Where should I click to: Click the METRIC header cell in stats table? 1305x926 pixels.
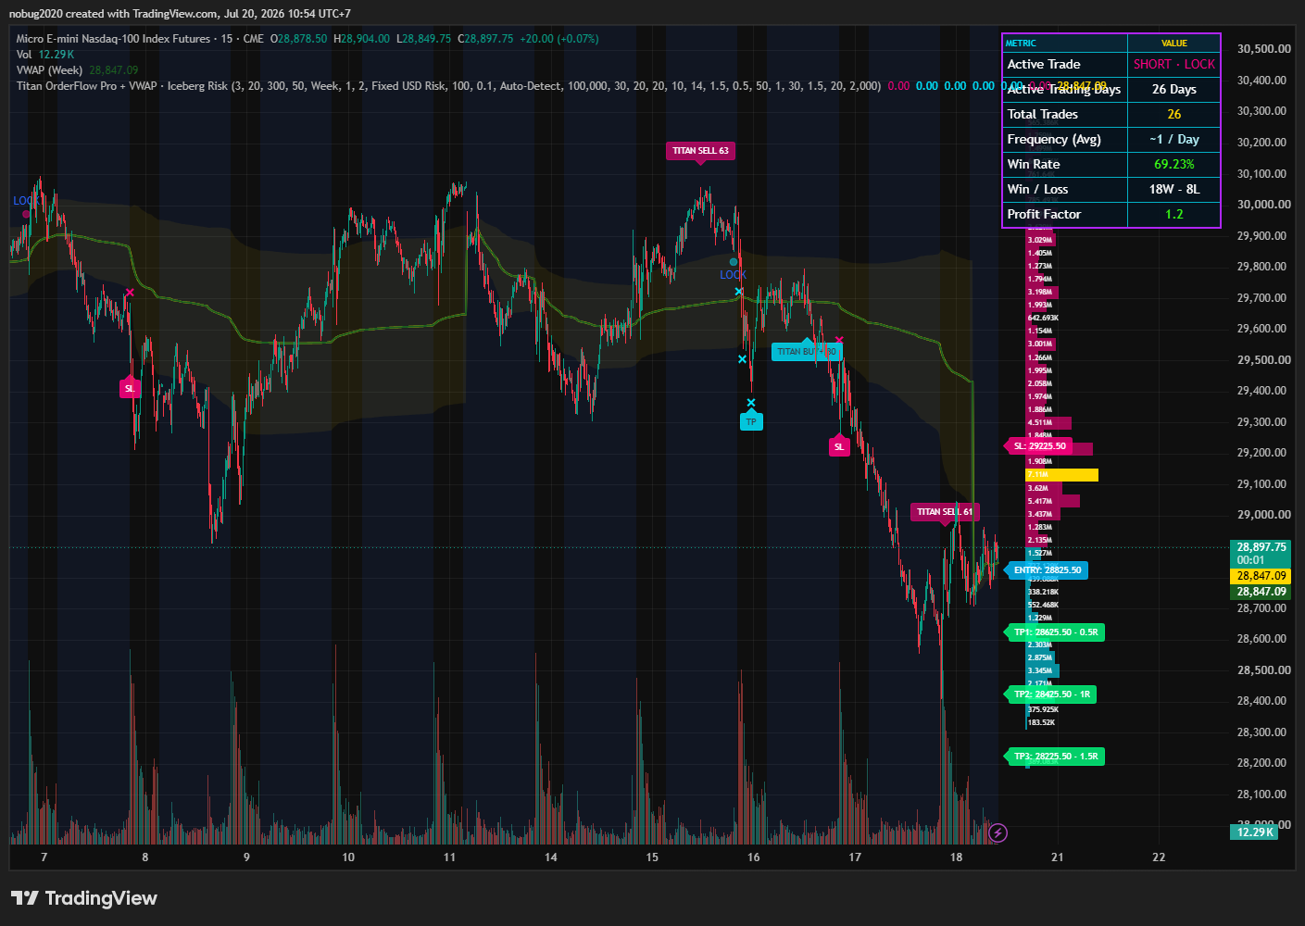(1065, 44)
